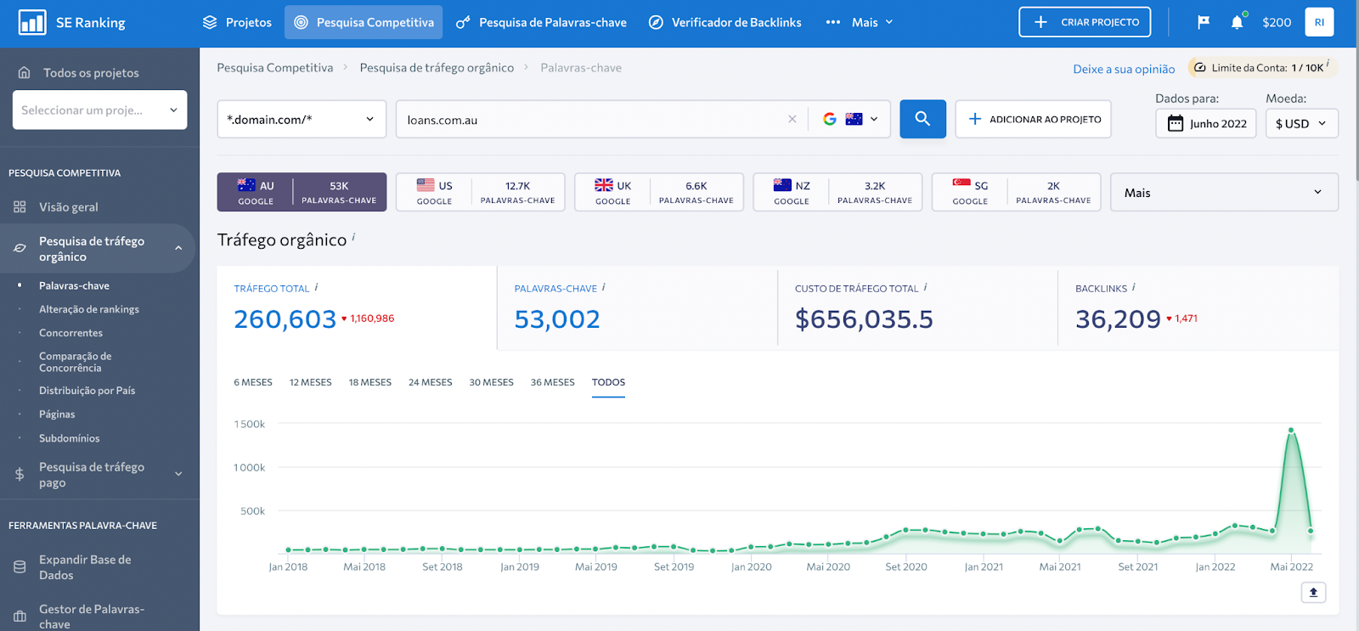Open the Projetos layers icon
Screen dimensions: 1359x631
(210, 22)
